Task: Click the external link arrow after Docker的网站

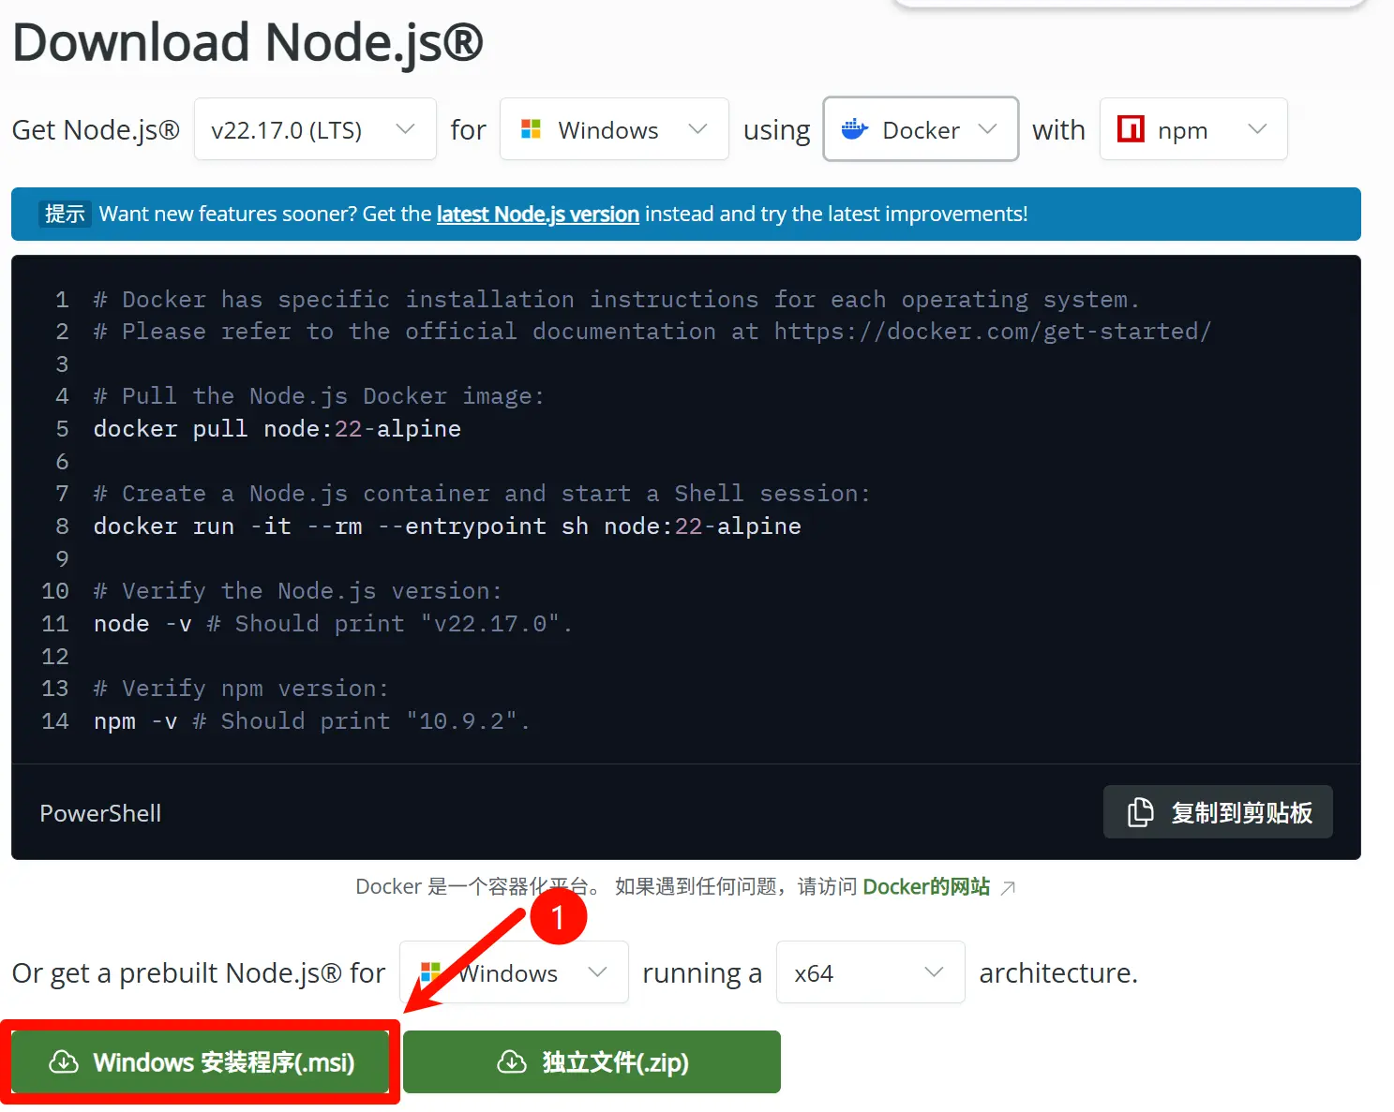Action: point(1008,887)
